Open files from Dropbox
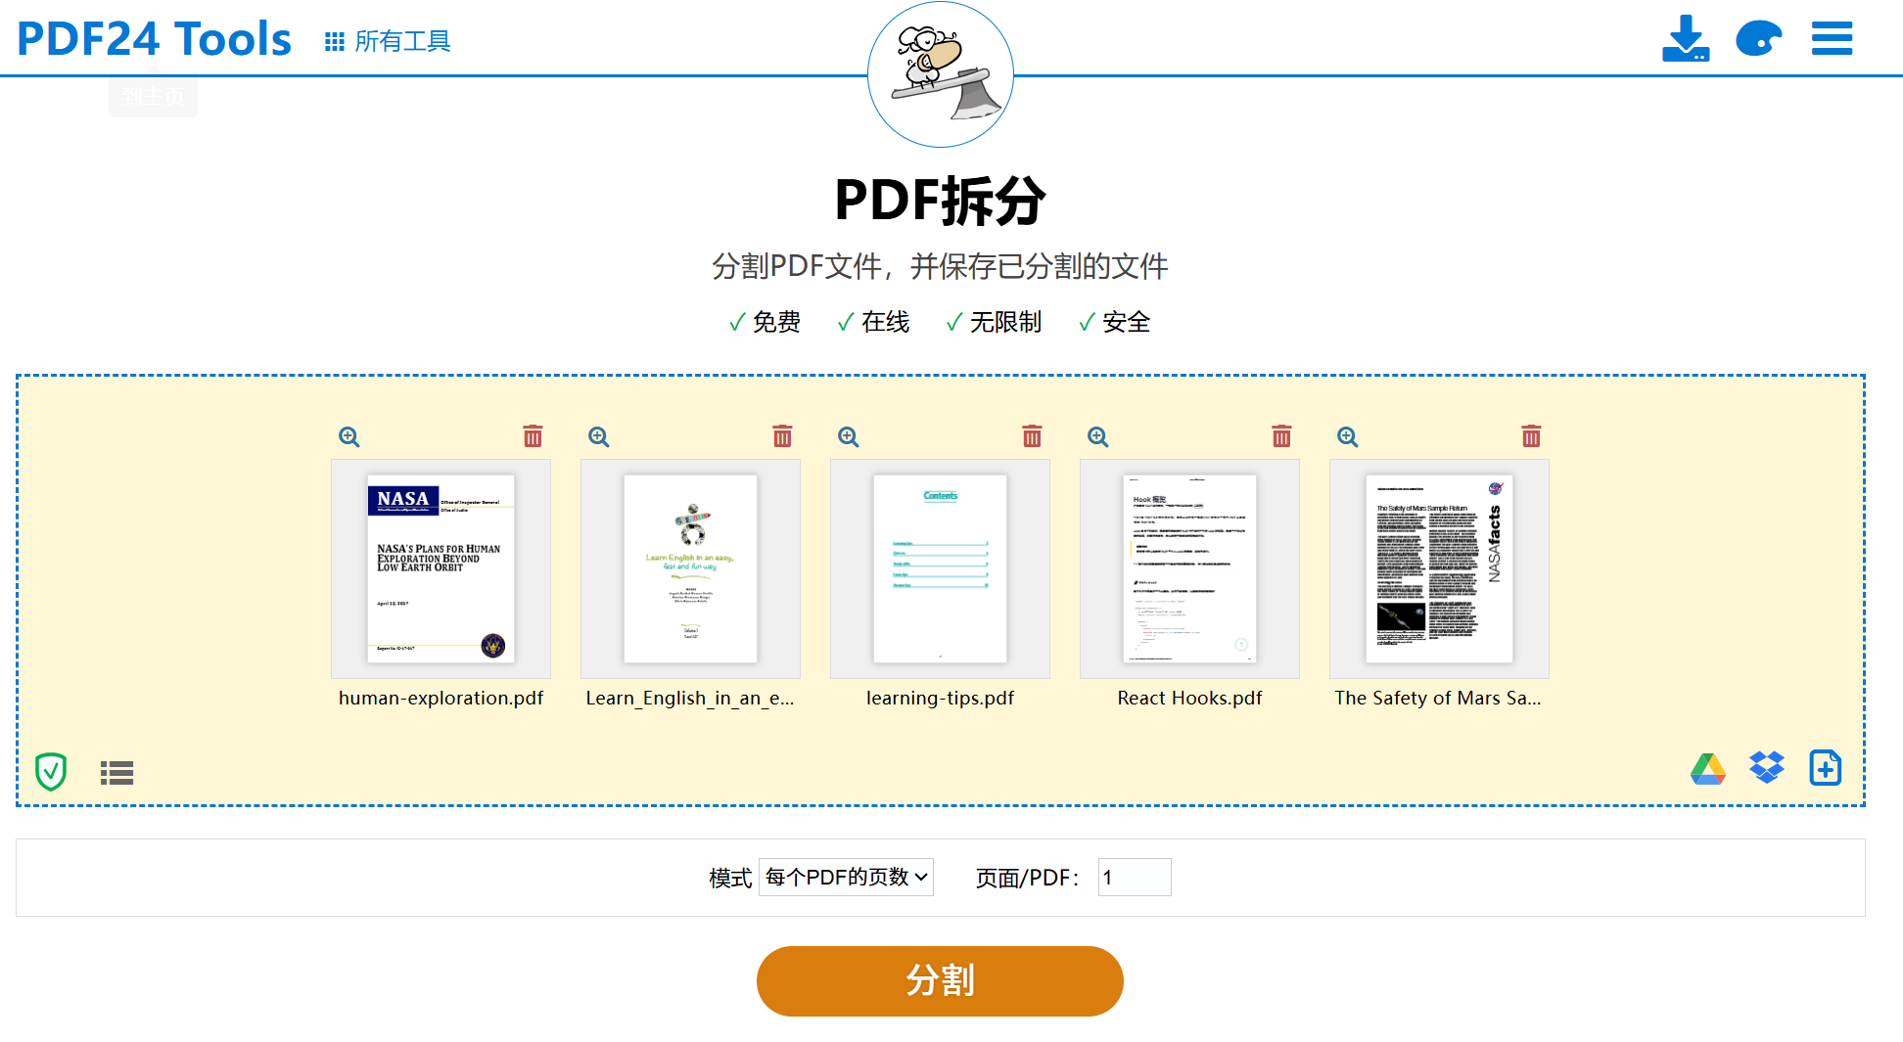 click(1766, 769)
